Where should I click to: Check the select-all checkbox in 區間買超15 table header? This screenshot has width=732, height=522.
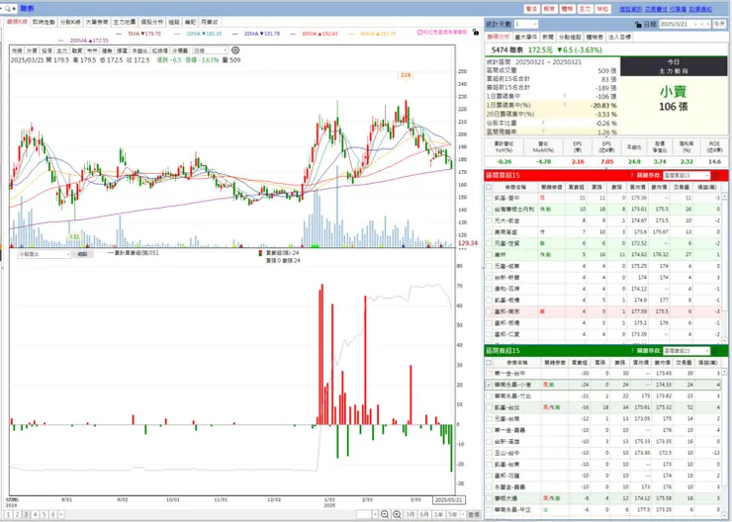[x=489, y=187]
